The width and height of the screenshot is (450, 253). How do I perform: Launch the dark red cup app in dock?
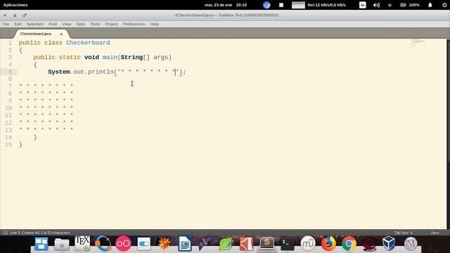pos(369,244)
